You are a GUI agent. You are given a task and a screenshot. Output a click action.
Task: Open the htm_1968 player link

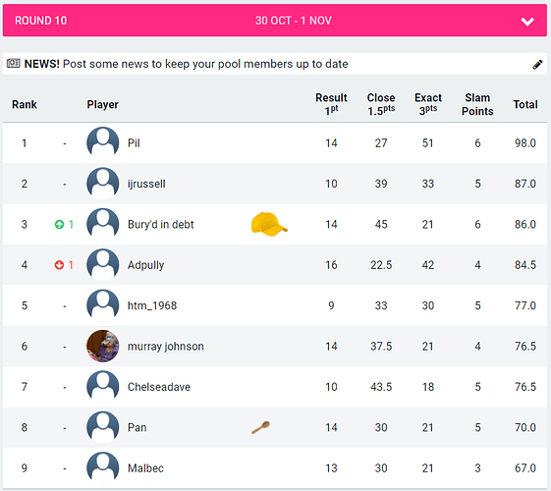click(152, 305)
